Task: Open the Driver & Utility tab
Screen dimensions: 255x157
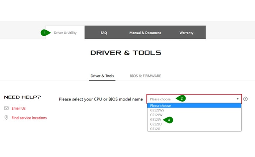Action: [x=65, y=33]
